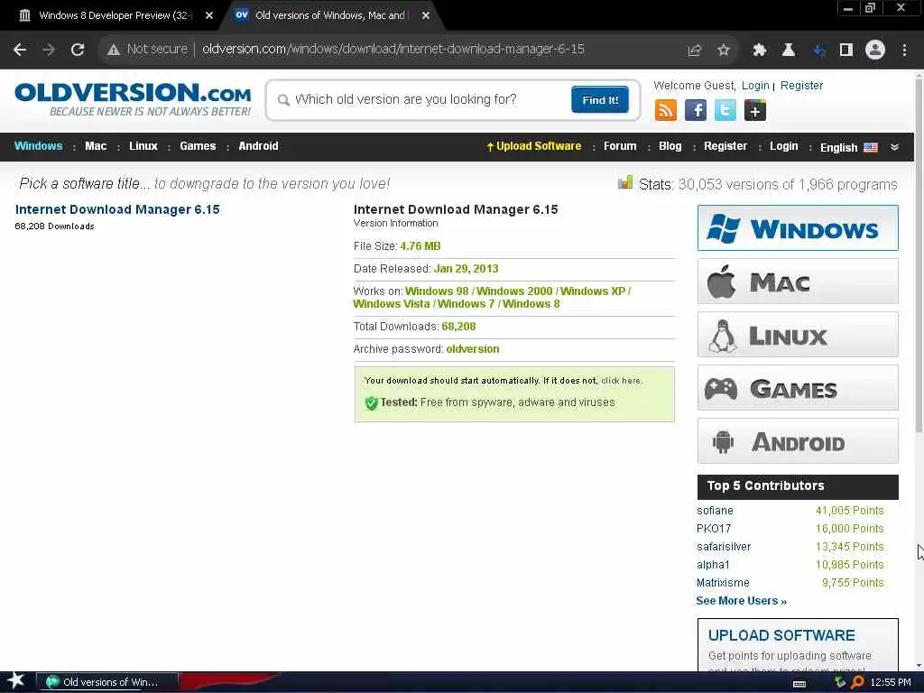Expand the language chevron dropdown arrow

pos(894,147)
